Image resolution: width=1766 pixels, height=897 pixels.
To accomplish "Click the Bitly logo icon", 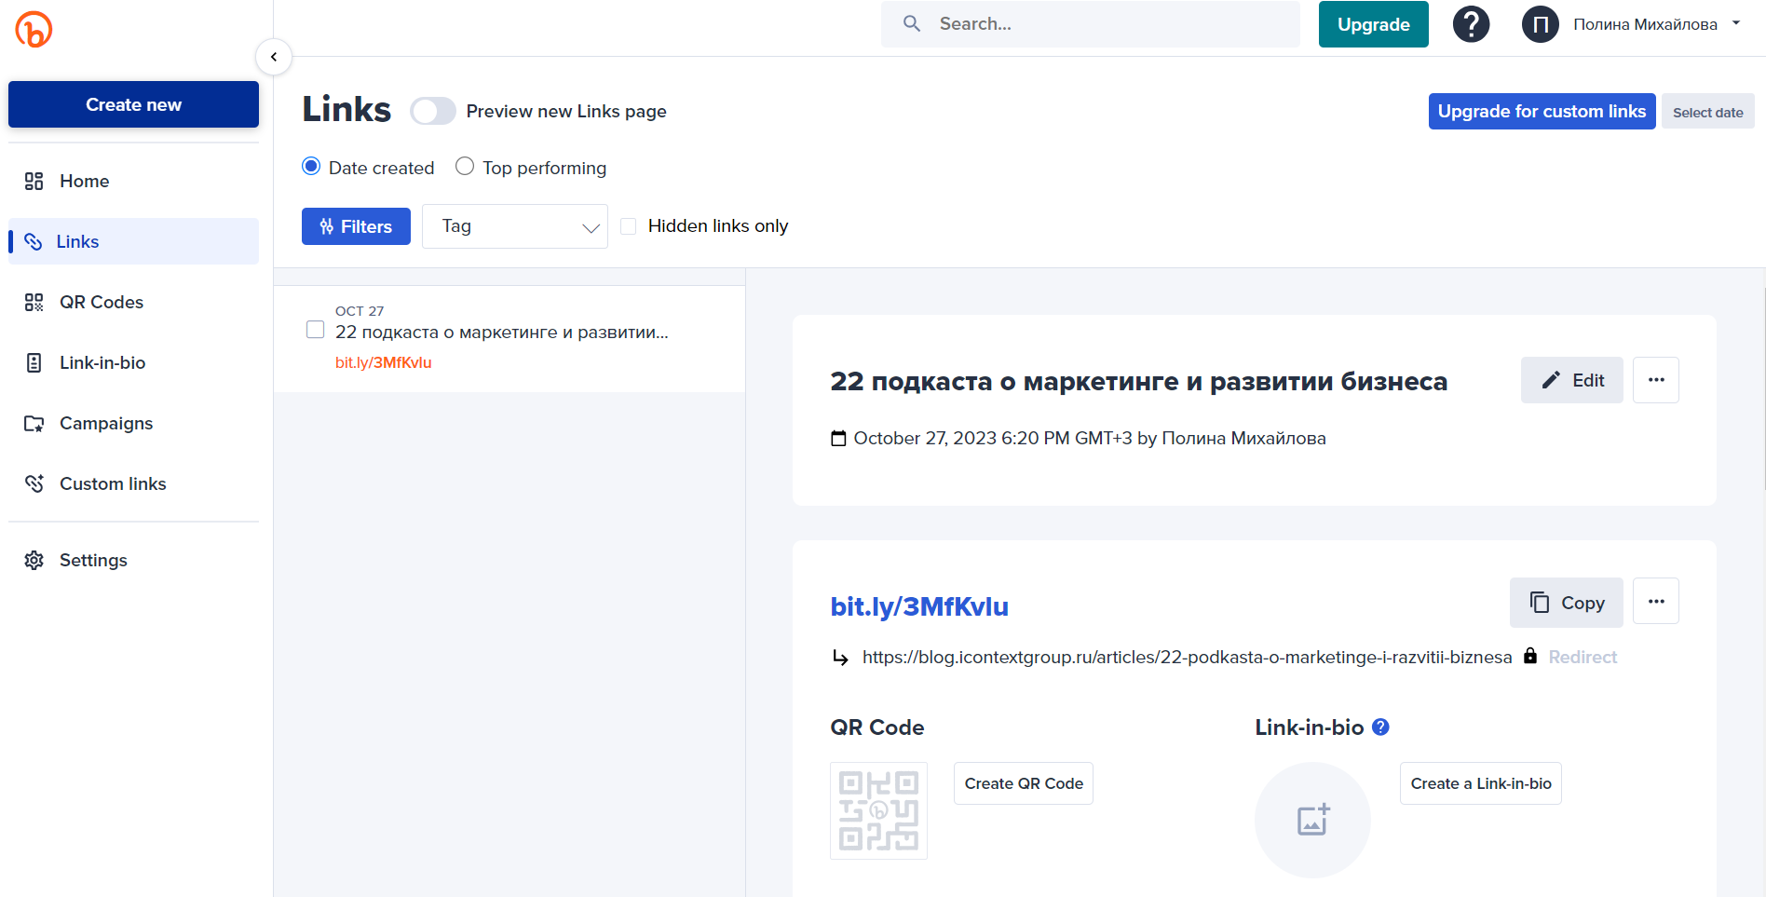I will (34, 29).
